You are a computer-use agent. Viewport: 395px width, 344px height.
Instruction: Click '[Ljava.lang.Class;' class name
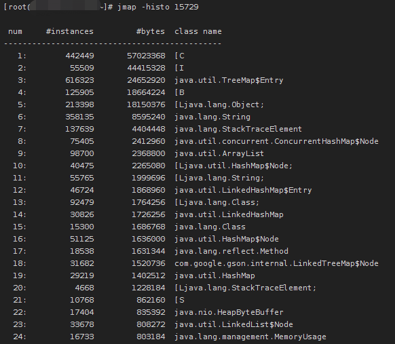pos(217,202)
